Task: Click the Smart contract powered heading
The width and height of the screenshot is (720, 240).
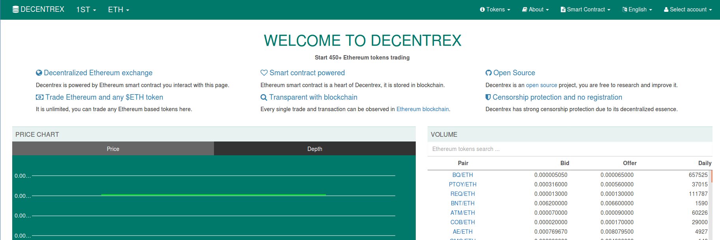Action: tap(307, 73)
